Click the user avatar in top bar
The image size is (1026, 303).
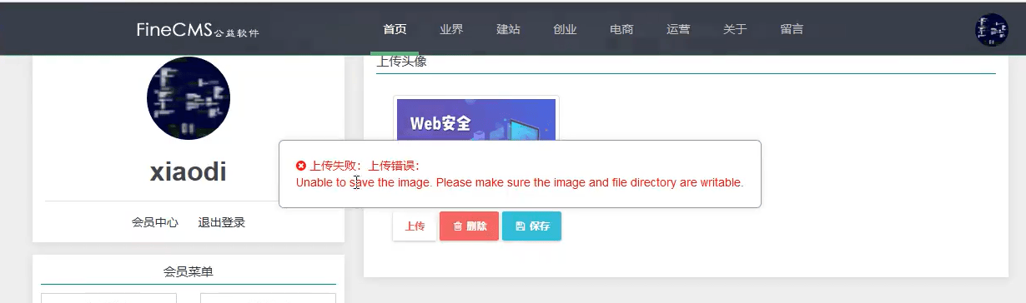[x=992, y=30]
